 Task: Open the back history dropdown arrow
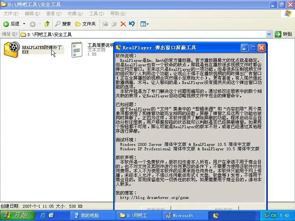(24, 24)
